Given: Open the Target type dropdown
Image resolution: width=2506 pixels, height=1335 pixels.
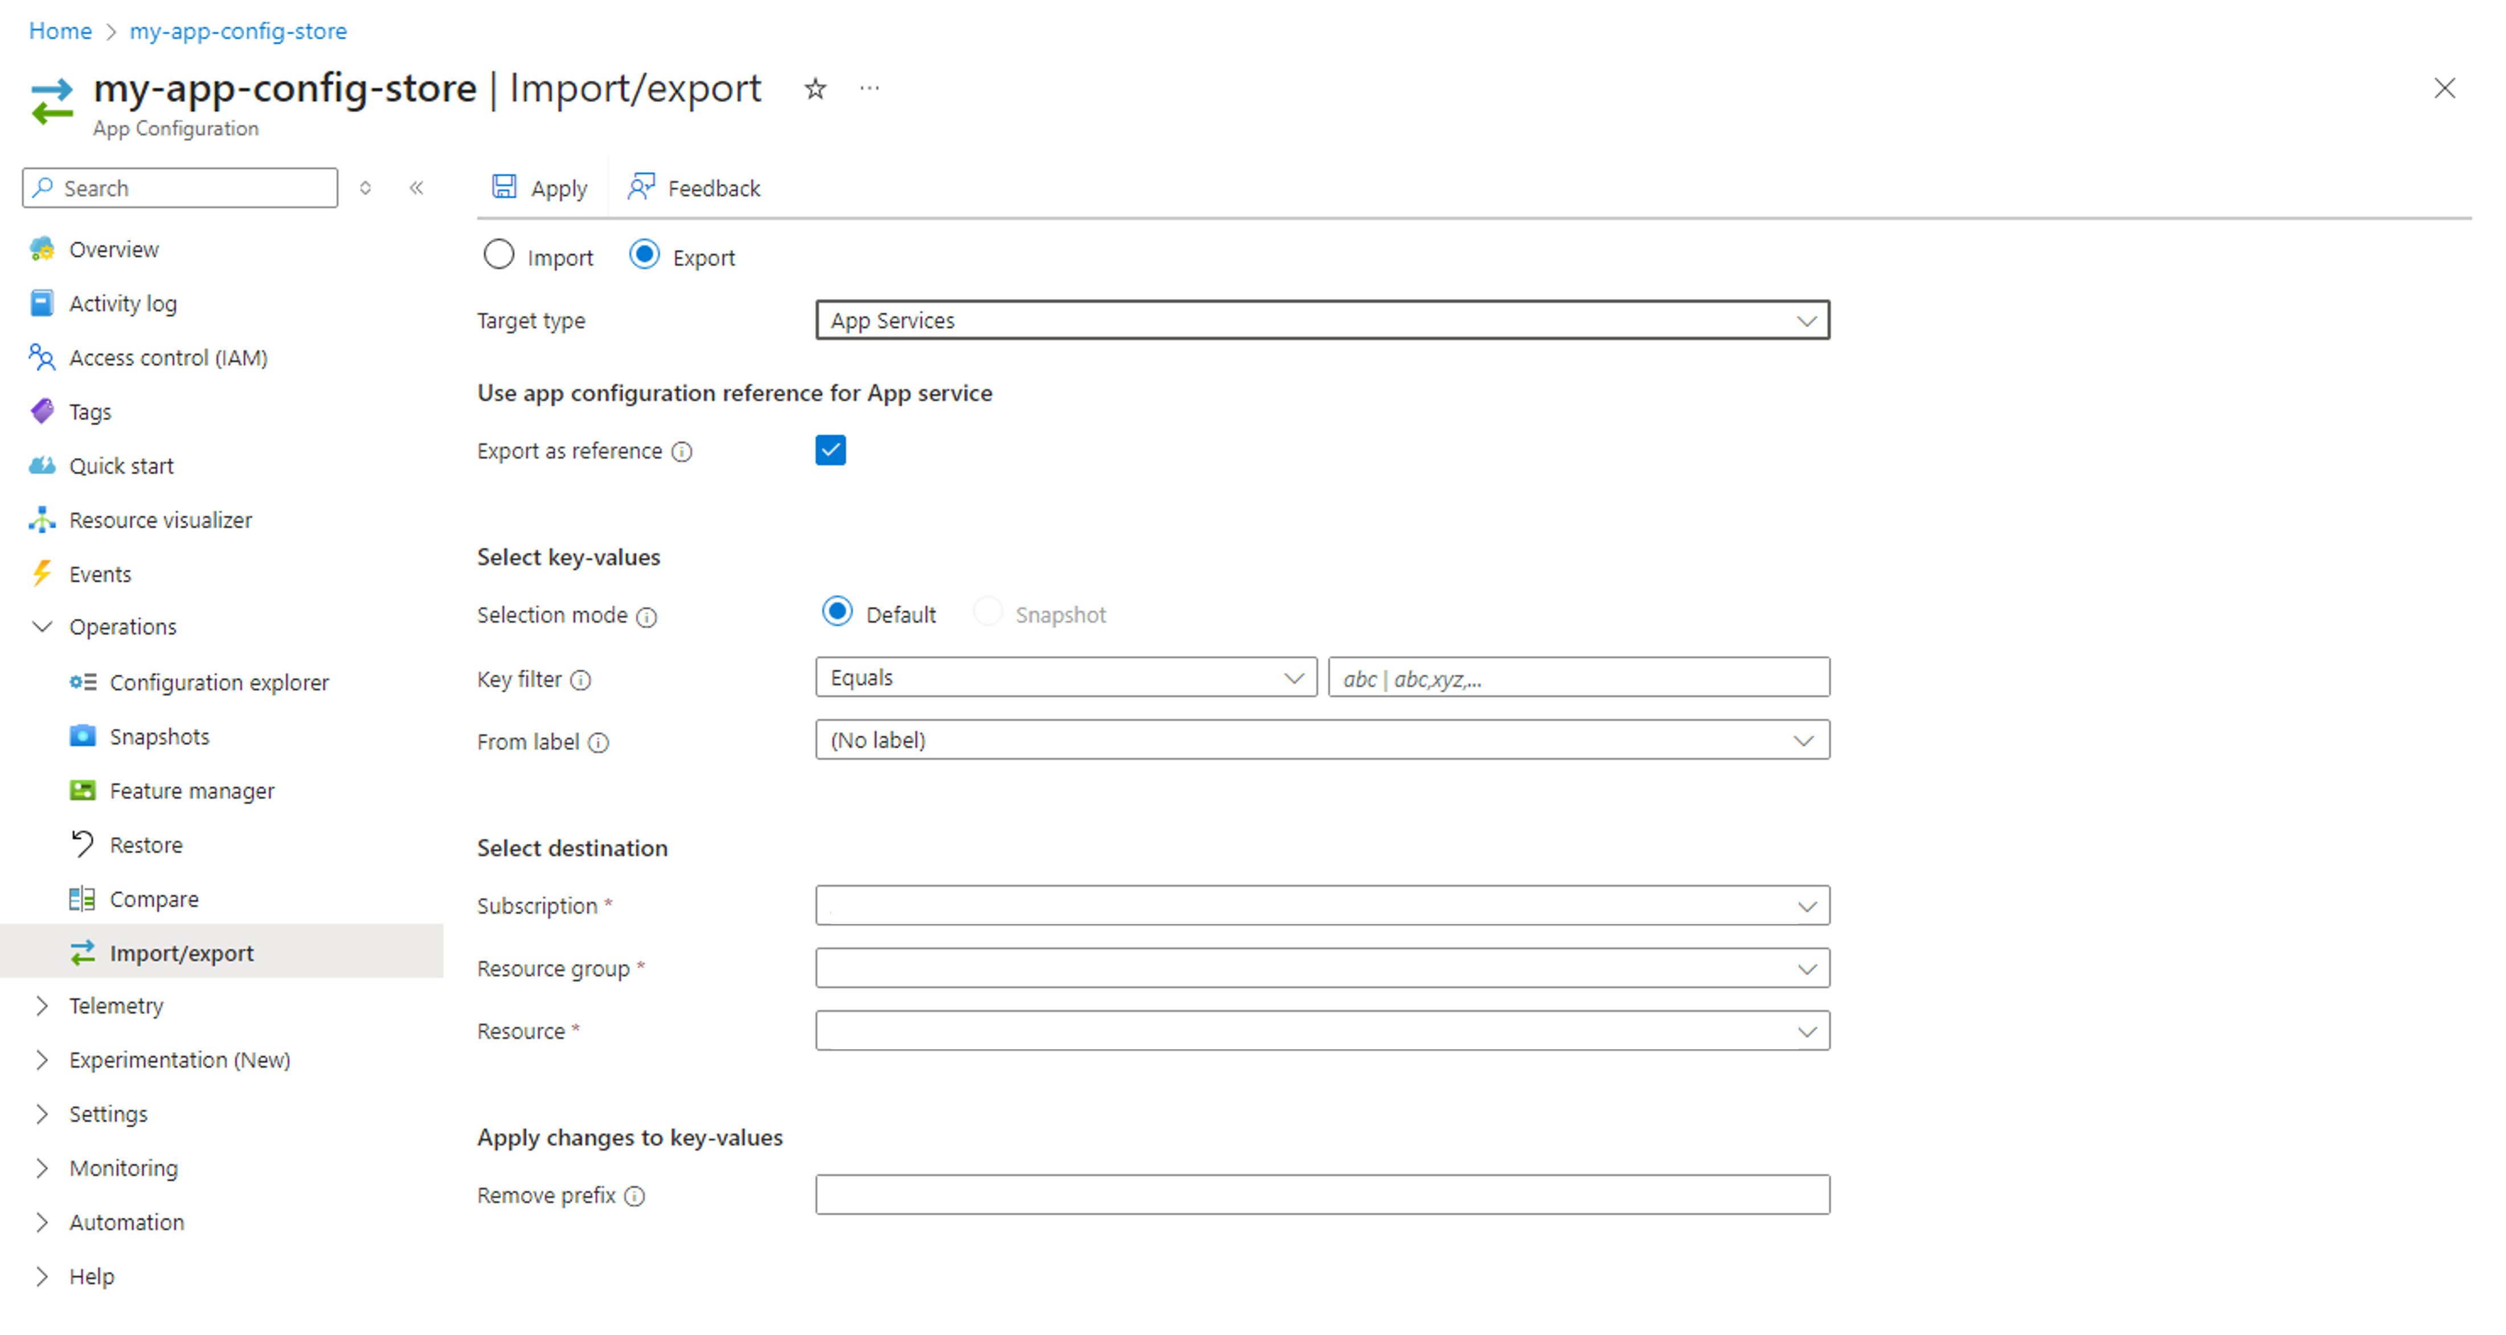Looking at the screenshot, I should 1321,320.
